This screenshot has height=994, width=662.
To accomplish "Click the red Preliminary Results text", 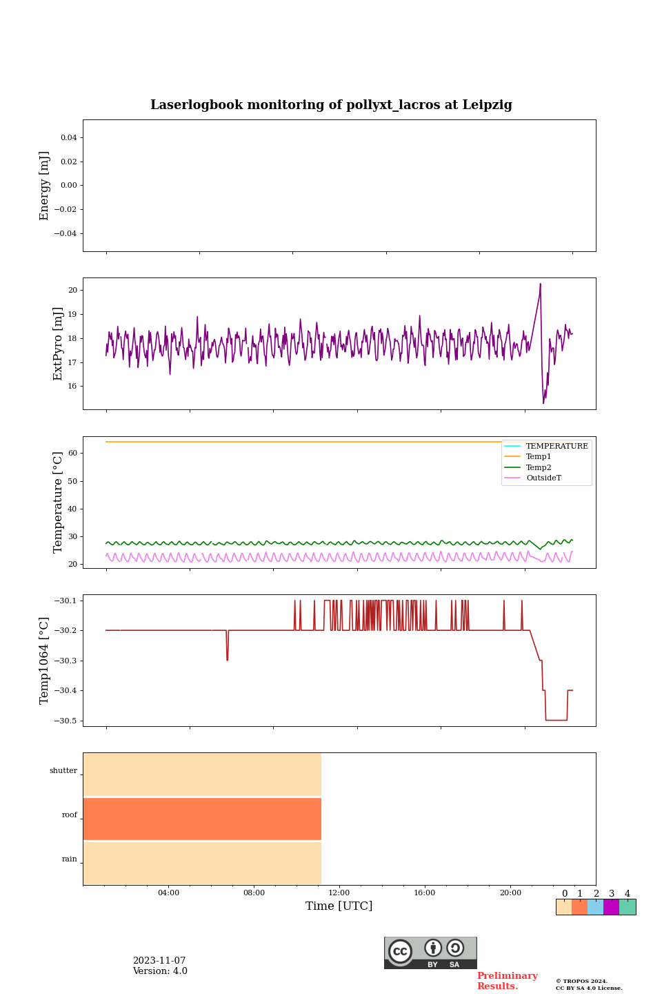I will tap(508, 981).
